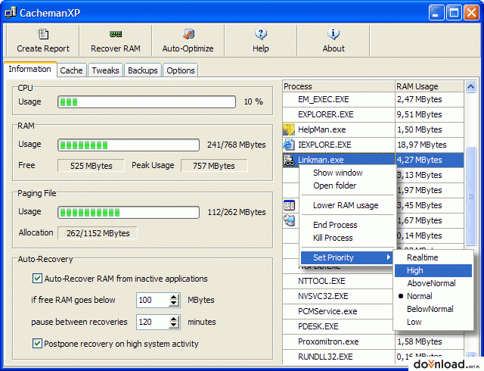
Task: Click the CachemanXP title bar icon
Action: [x=11, y=13]
